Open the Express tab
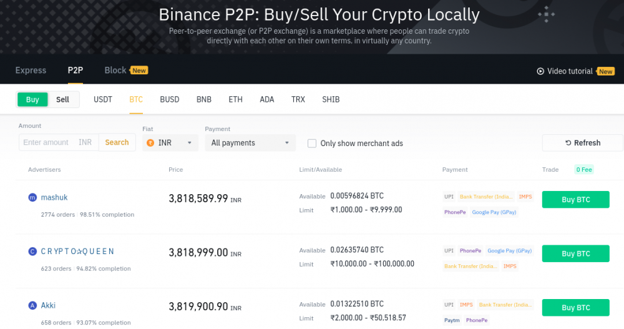 coord(31,71)
